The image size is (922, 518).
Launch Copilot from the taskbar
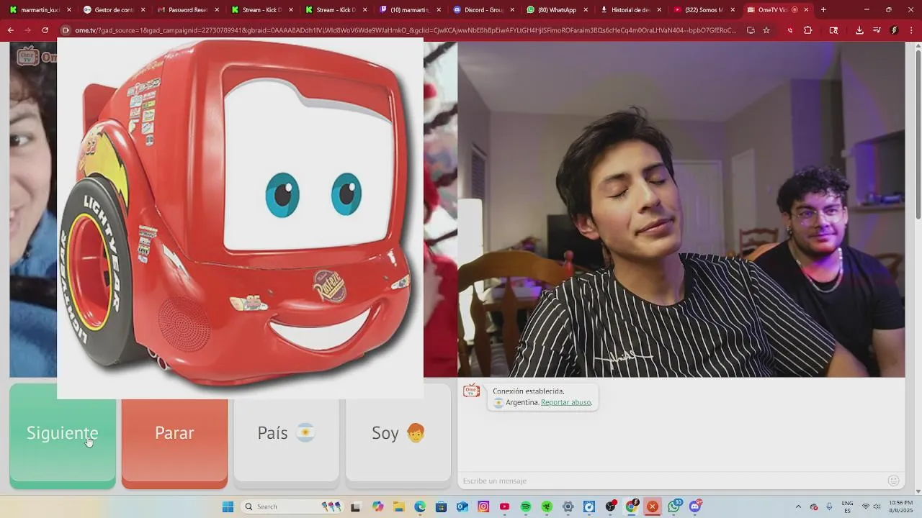[378, 506]
